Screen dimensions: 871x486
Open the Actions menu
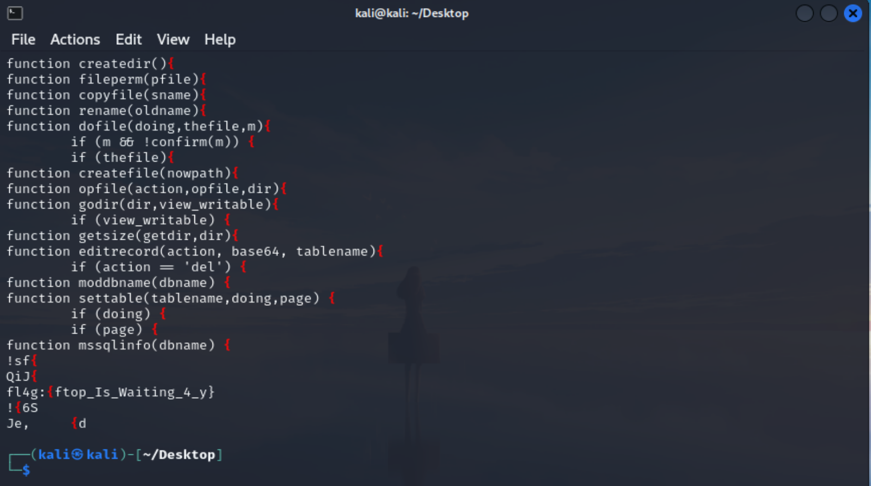75,39
